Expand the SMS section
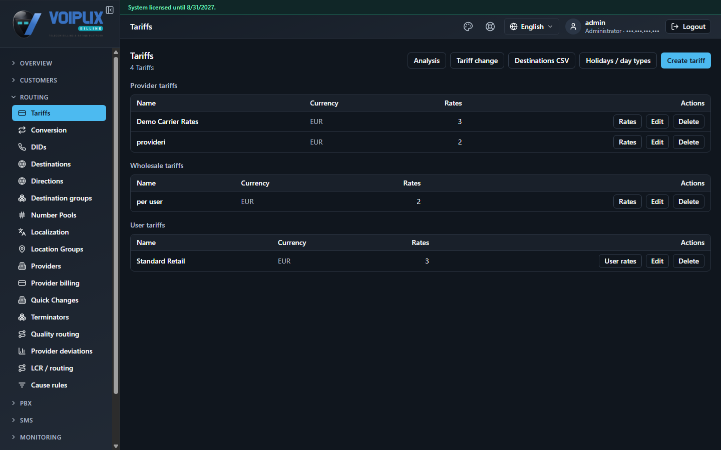This screenshot has height=450, width=721. [x=59, y=420]
